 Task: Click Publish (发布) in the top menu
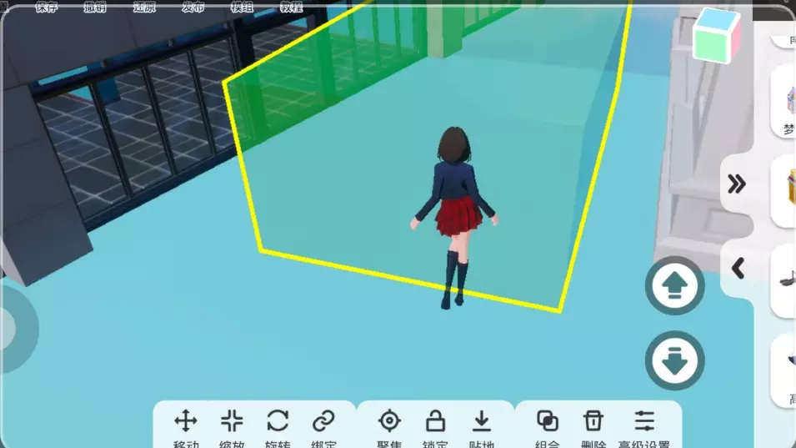(193, 8)
